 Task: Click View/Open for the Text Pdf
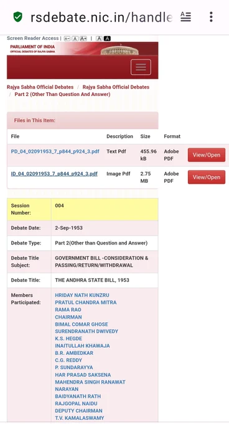(x=207, y=155)
